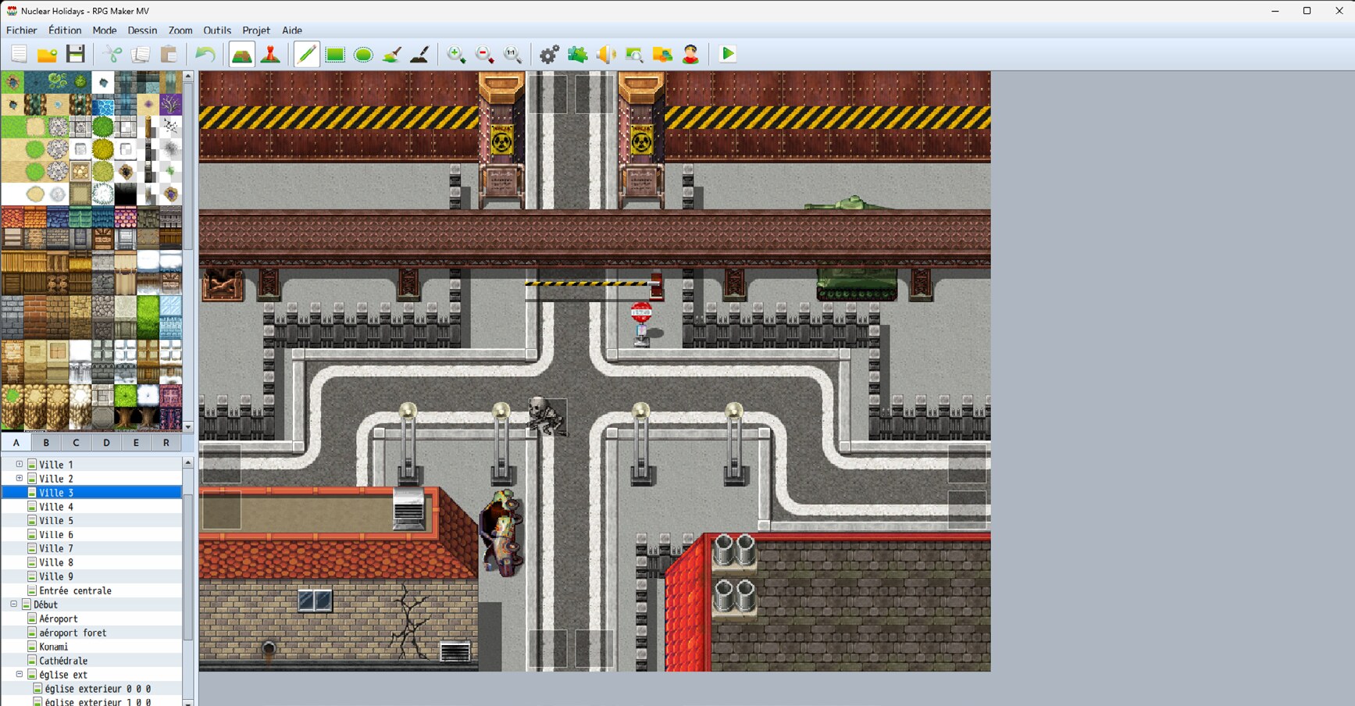Click the Paste clipboard icon
This screenshot has height=706, width=1355.
tap(169, 54)
